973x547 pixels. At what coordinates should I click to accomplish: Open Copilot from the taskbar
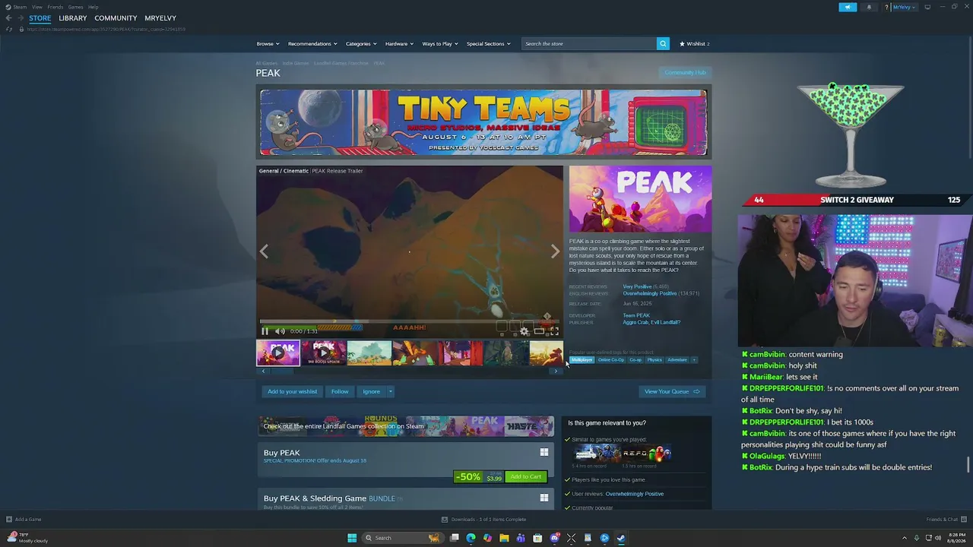click(487, 538)
